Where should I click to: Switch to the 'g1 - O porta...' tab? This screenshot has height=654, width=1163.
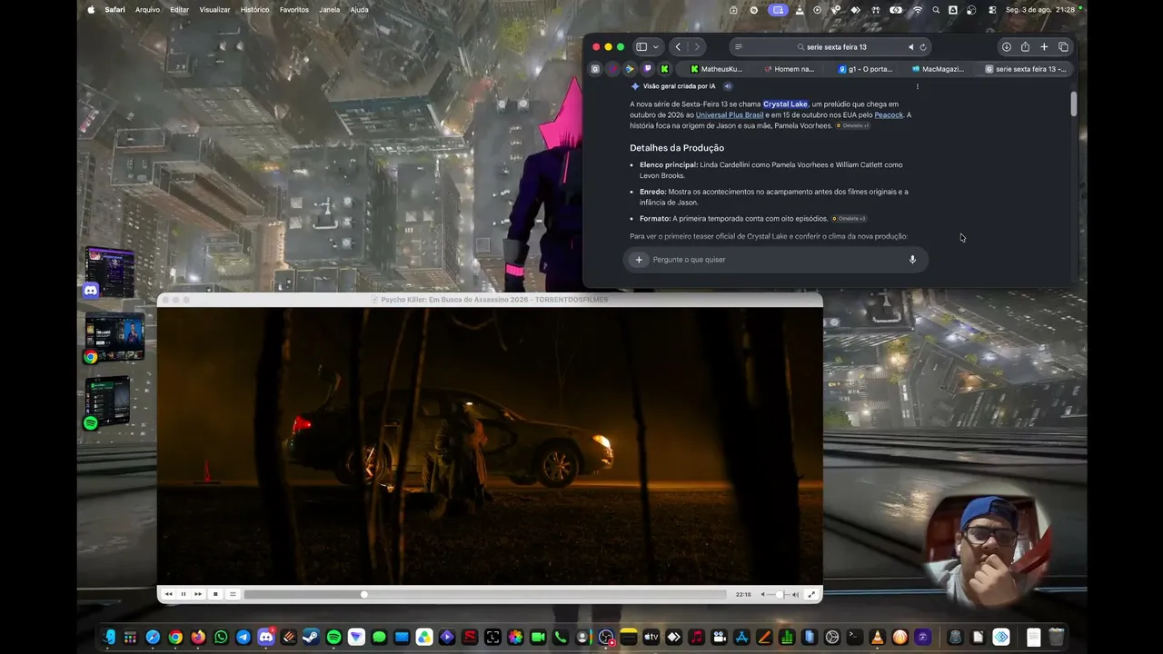[x=865, y=69]
